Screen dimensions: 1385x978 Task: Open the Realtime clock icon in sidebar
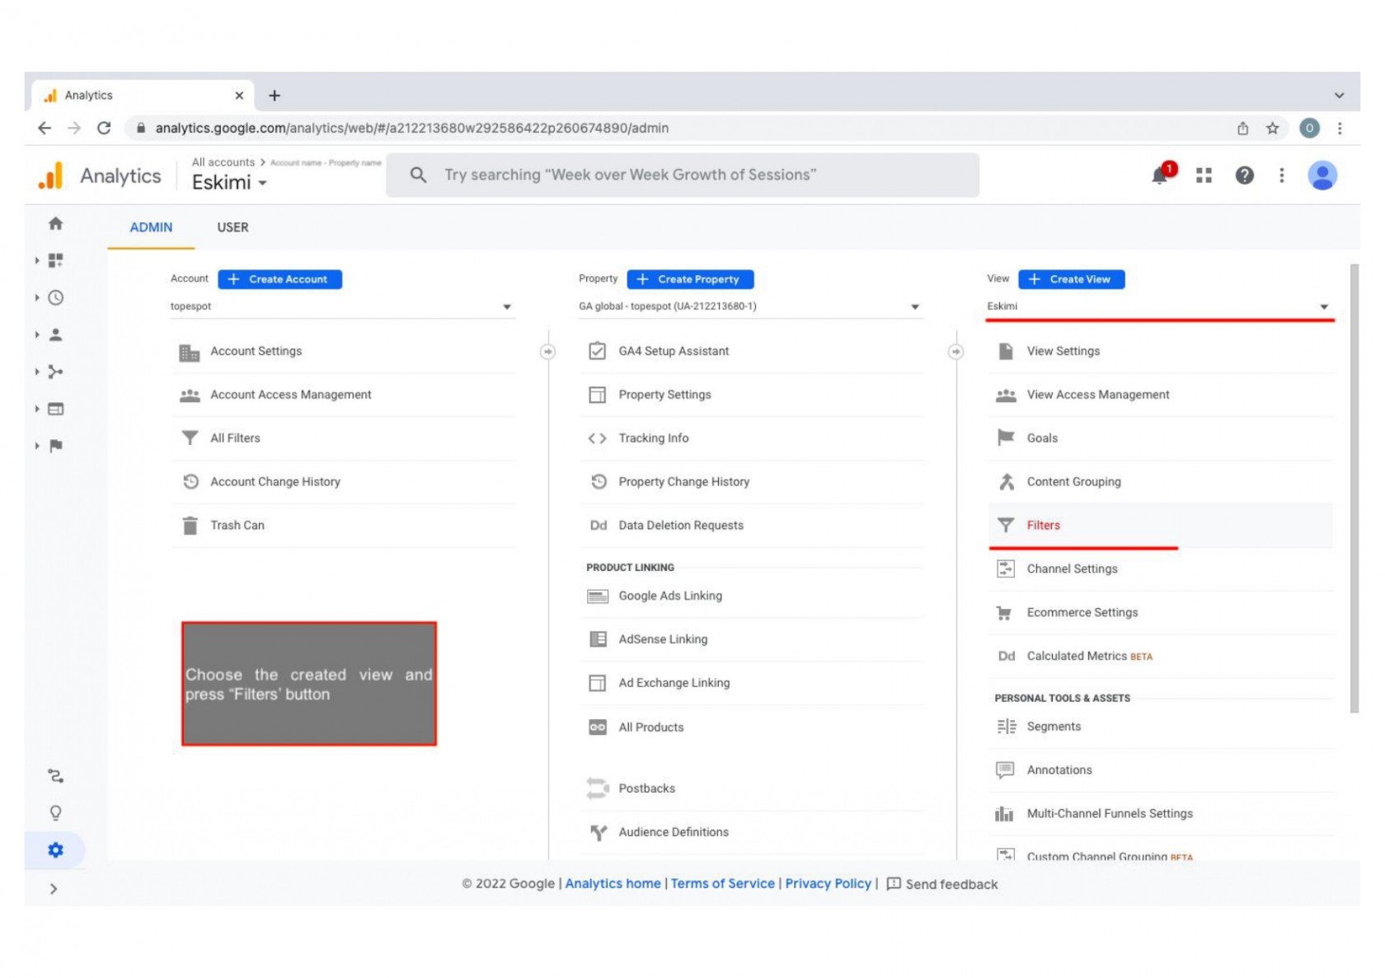click(55, 297)
